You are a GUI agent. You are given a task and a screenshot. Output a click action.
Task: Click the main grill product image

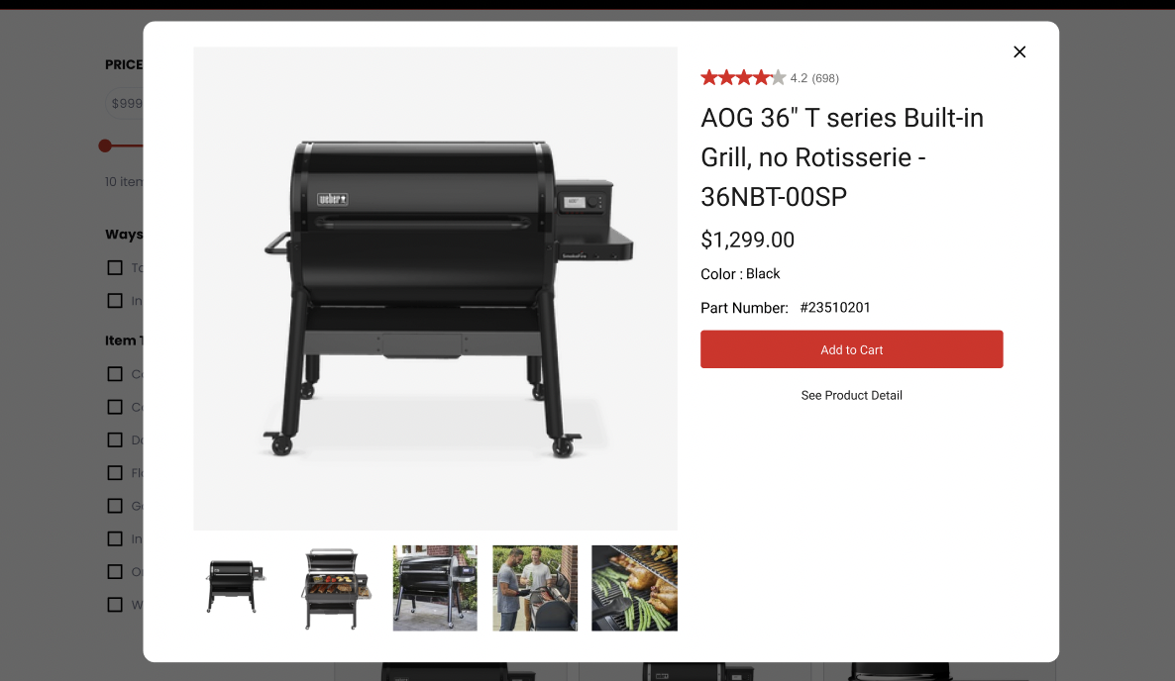pos(435,289)
